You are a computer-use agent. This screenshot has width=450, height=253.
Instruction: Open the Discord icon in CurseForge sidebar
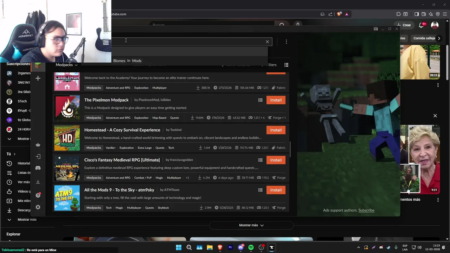point(38,168)
